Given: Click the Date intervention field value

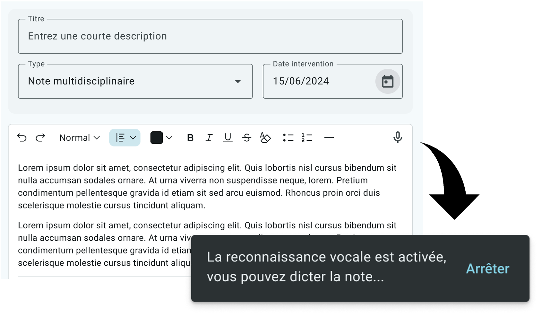Looking at the screenshot, I should tap(301, 81).
